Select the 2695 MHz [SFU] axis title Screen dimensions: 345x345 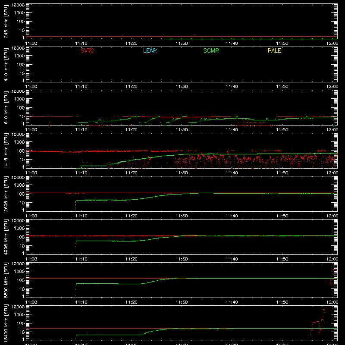click(6, 194)
